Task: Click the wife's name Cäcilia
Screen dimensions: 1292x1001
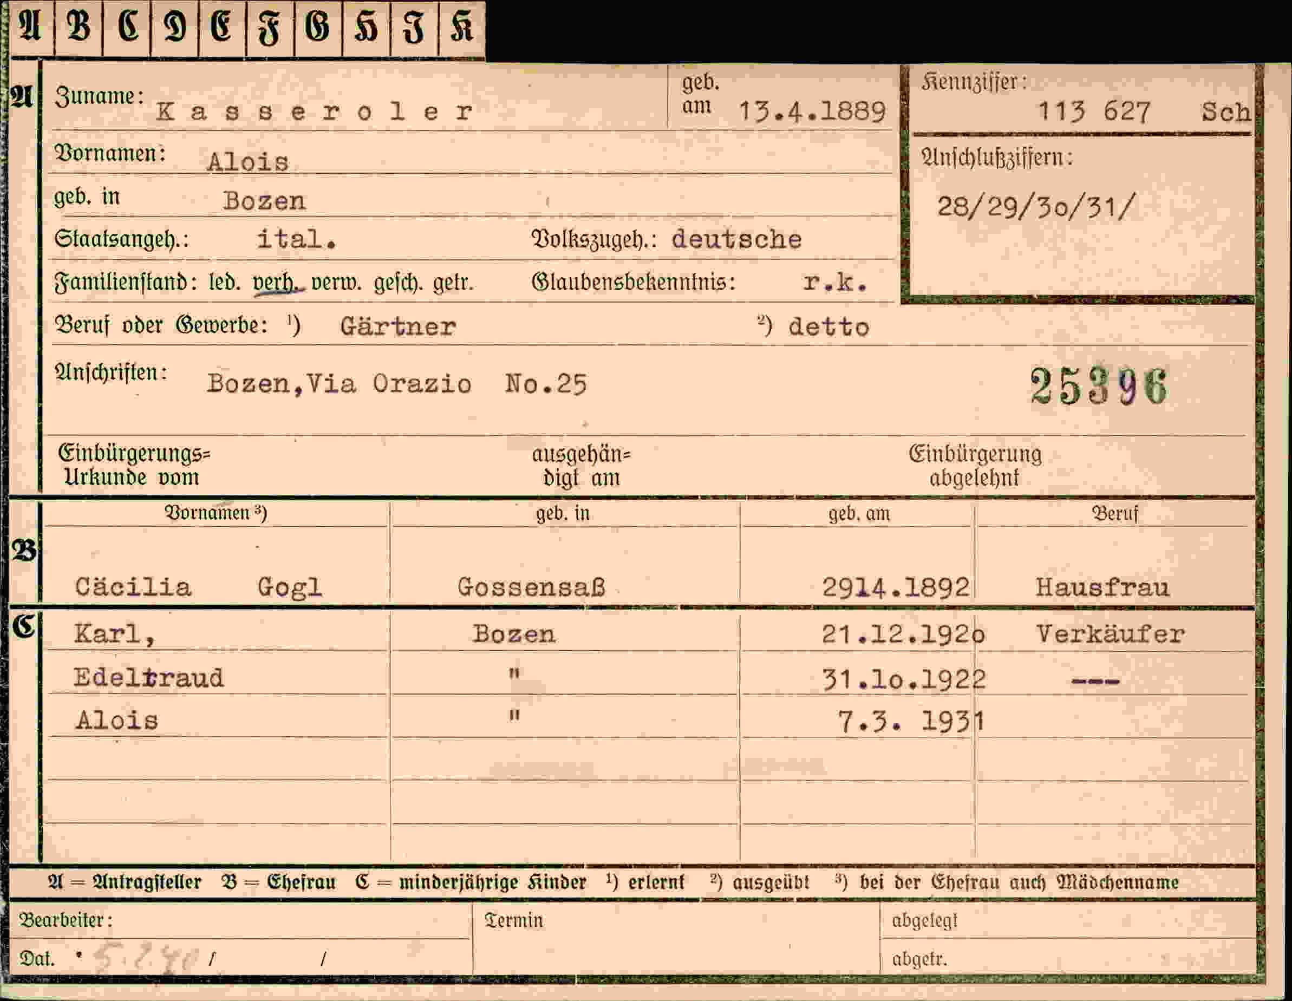Action: click(x=133, y=587)
